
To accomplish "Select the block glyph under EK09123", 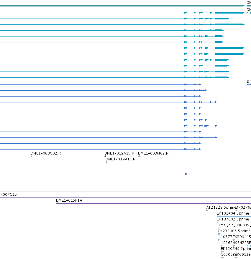I will (x=236, y=258).
